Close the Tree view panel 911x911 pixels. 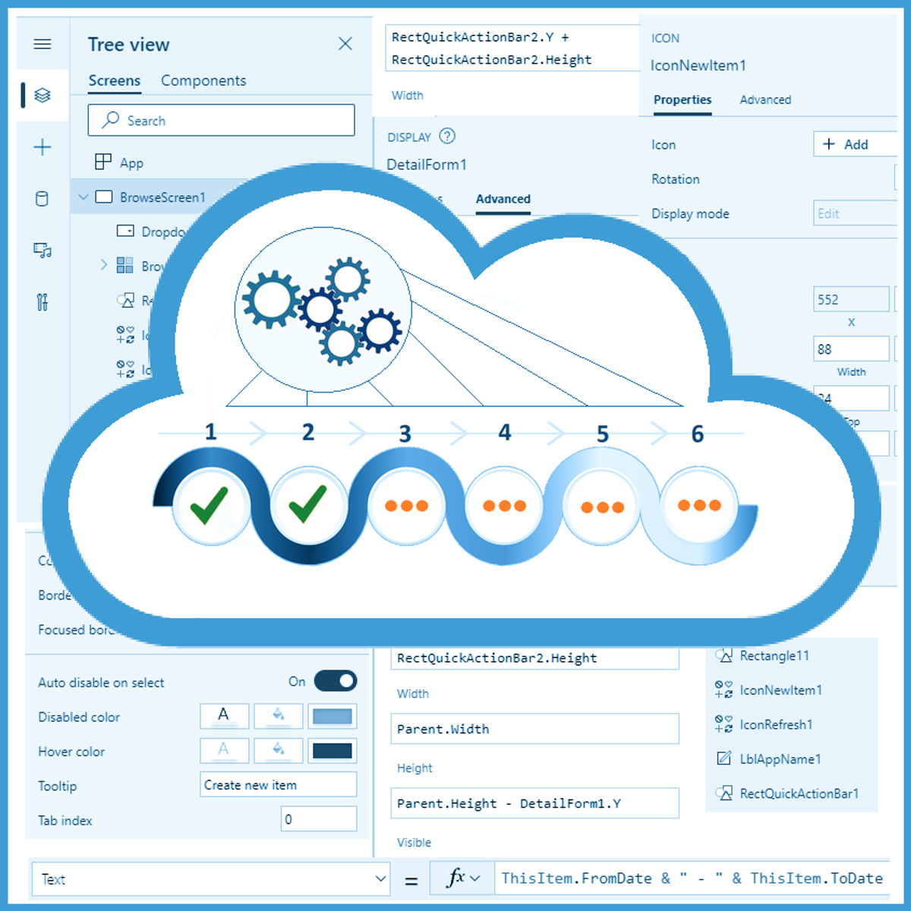pyautogui.click(x=345, y=44)
